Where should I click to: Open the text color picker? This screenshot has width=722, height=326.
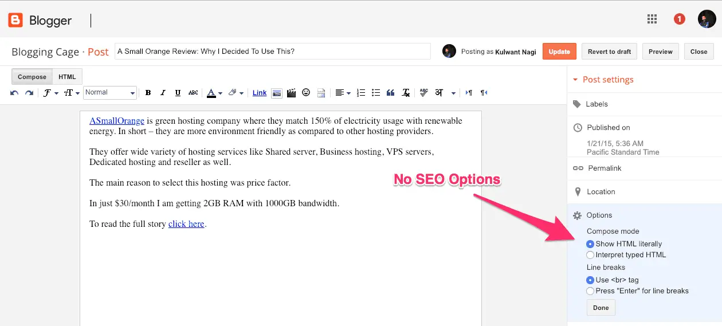[x=214, y=93]
